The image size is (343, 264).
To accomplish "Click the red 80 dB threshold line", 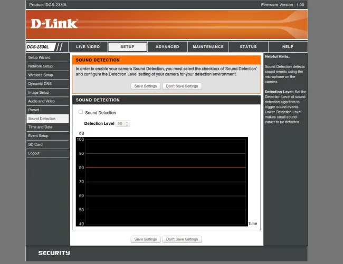I will click(x=166, y=168).
